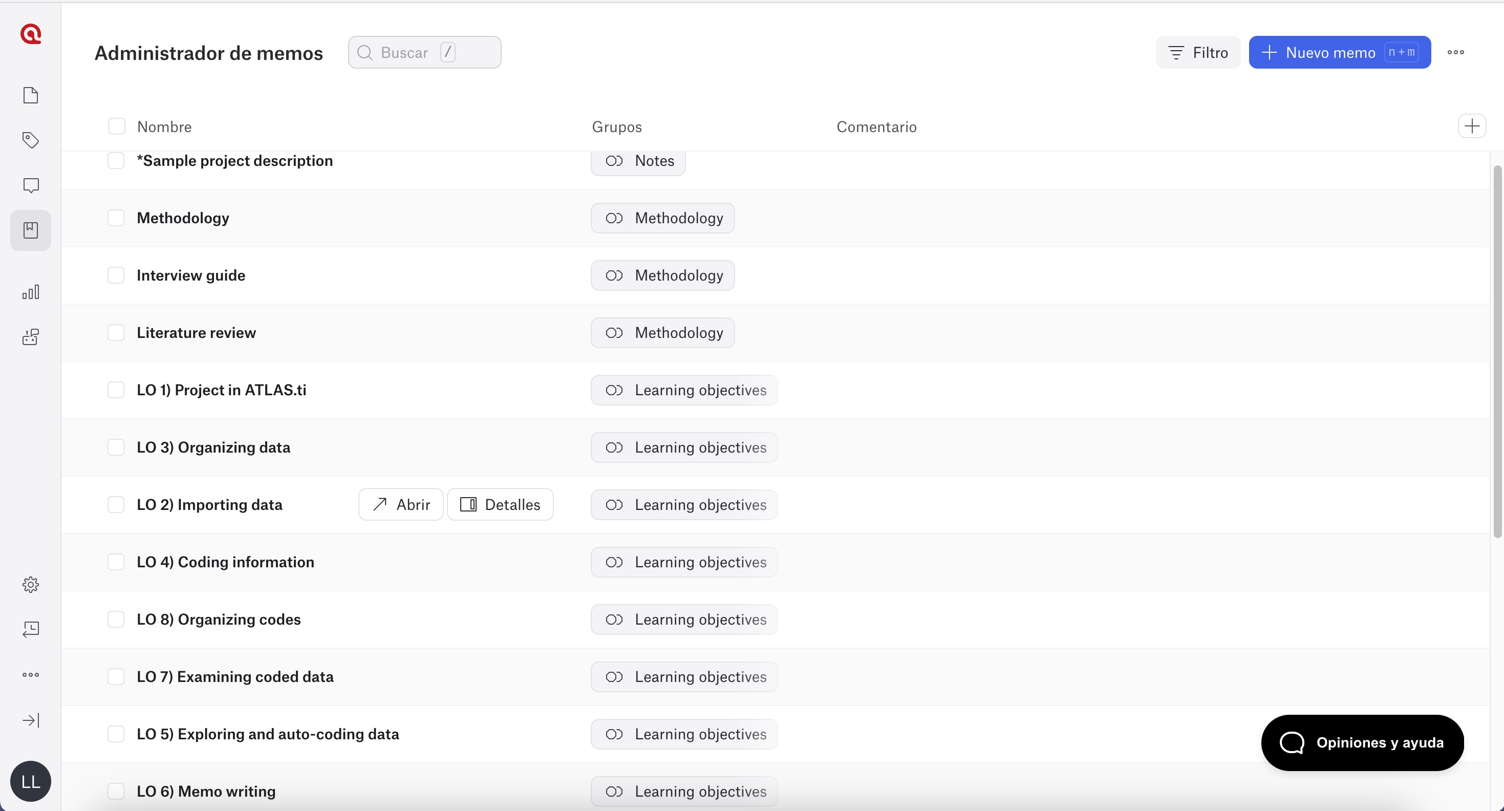1504x811 pixels.
Task: Open the sidebar more options dots
Action: tap(30, 674)
